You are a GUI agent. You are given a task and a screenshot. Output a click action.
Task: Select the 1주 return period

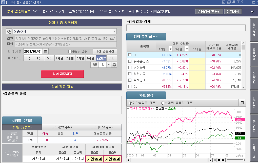tap(28, 58)
